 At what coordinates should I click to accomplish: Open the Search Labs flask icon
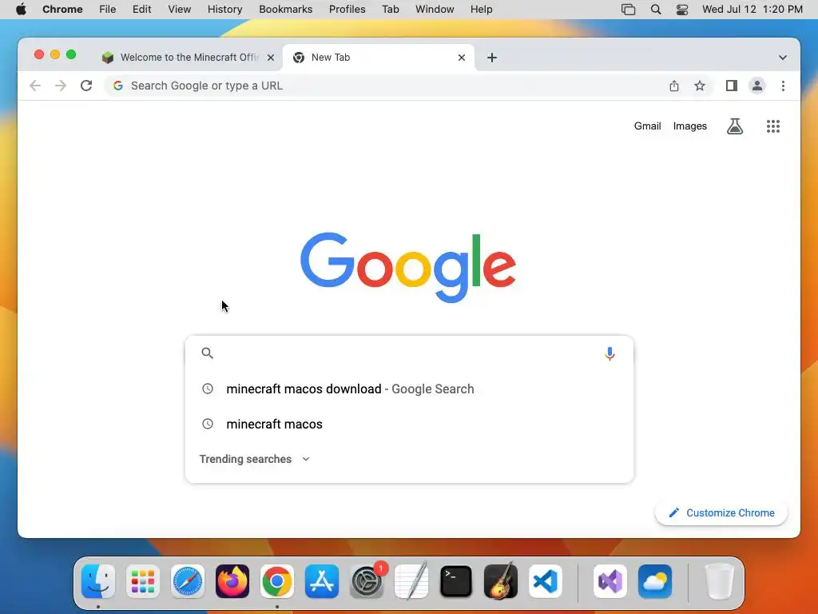tap(735, 126)
